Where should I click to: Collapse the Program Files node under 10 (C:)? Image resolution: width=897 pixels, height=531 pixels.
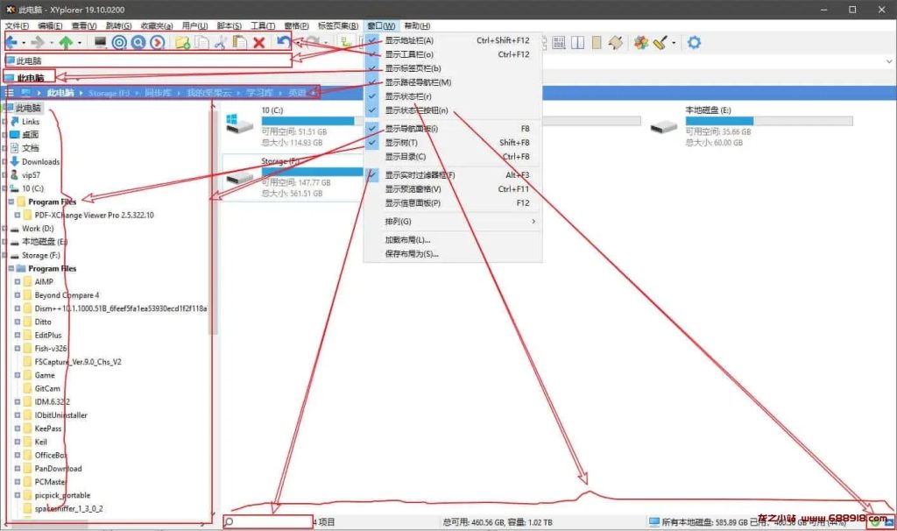click(x=11, y=202)
